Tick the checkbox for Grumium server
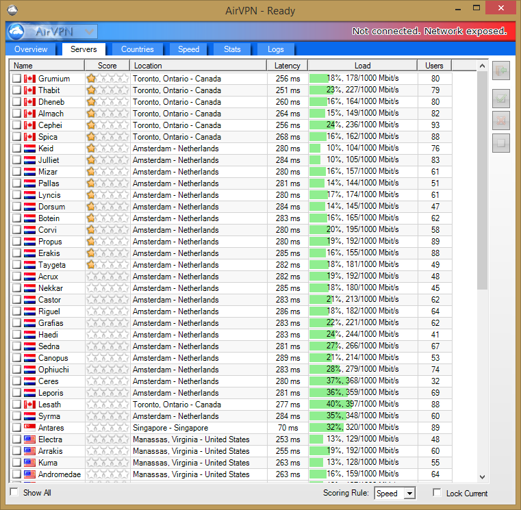This screenshot has height=510, width=521. coord(16,79)
